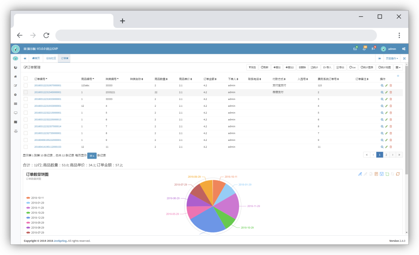
Task: Click the edit icon in left sidebar
Action: click(x=16, y=86)
